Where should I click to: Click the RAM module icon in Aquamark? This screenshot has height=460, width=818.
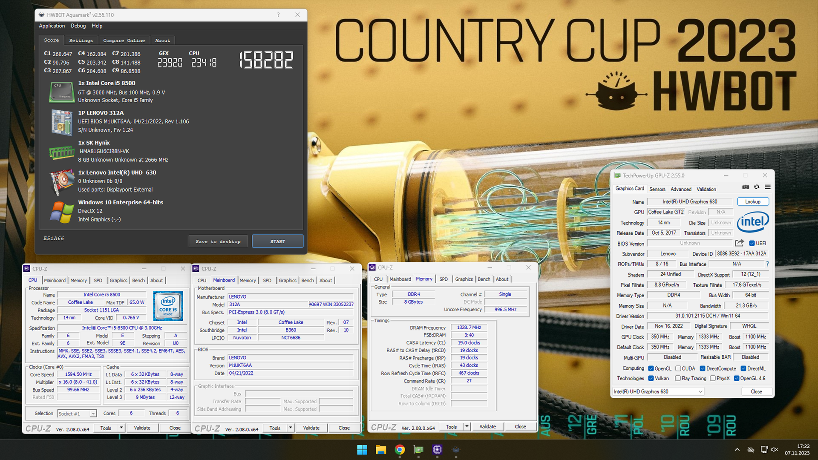62,152
